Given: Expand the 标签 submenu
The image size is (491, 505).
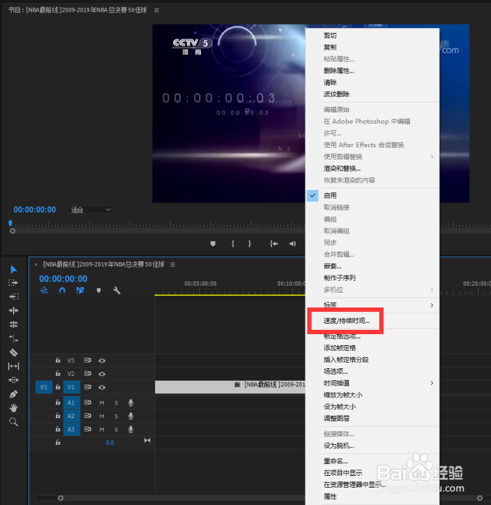Looking at the screenshot, I should 372,304.
